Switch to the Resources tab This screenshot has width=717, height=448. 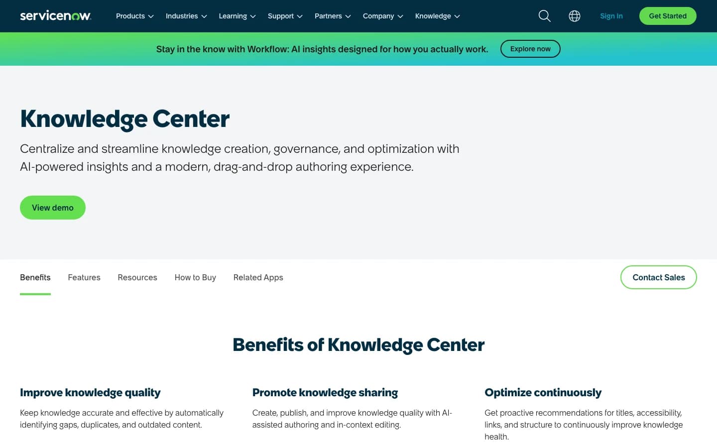137,277
